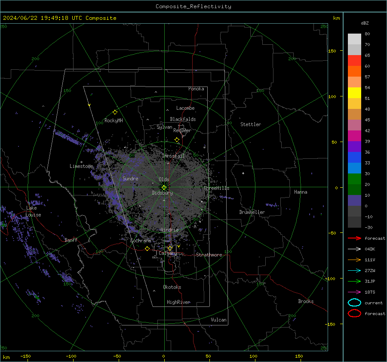Select the Airdrie label
This screenshot has width=387, height=362.
(169, 230)
